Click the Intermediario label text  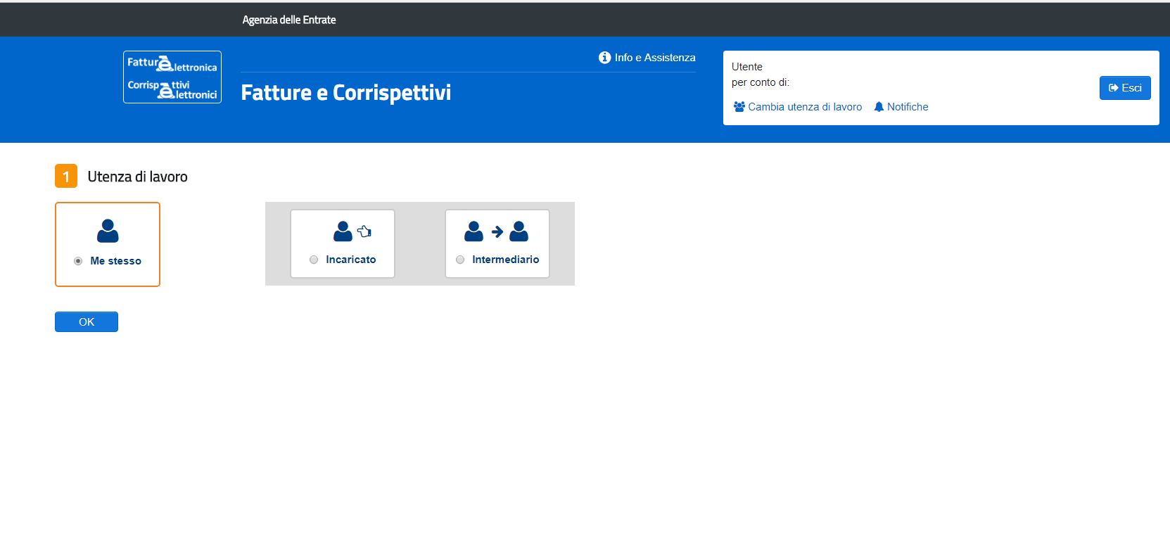tap(505, 260)
